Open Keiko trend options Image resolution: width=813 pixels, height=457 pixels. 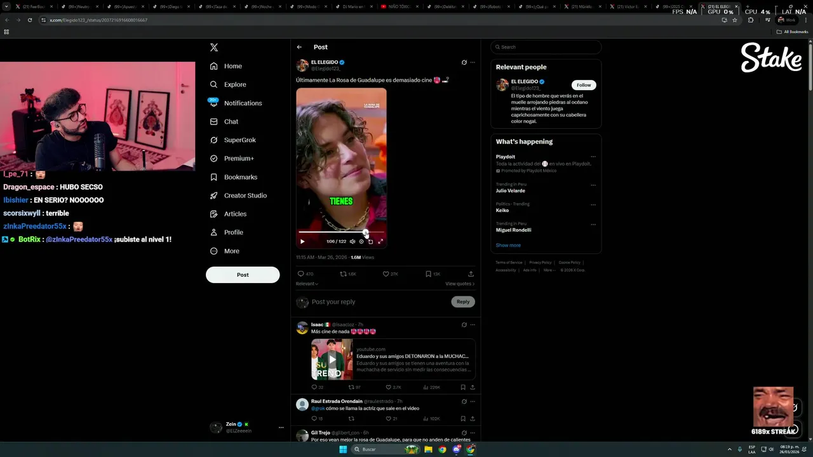(x=593, y=205)
